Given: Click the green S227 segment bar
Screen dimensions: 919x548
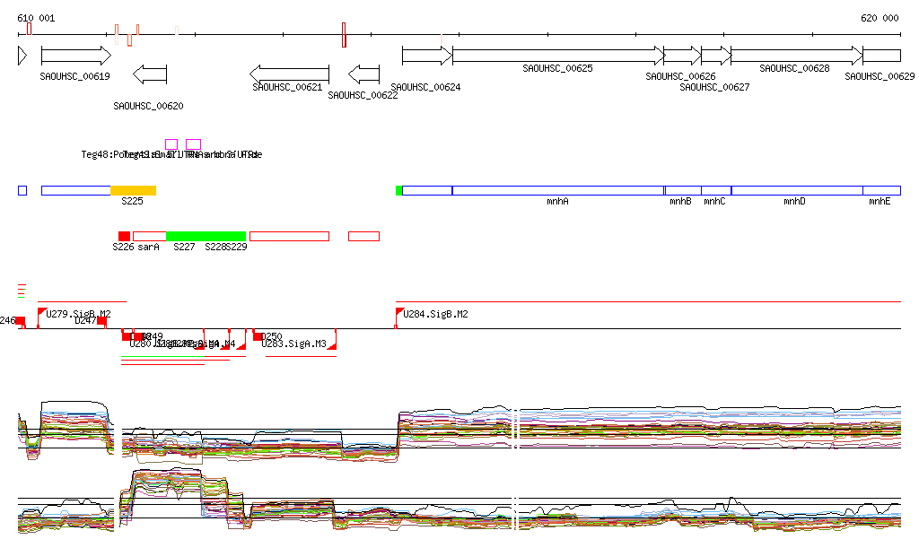Looking at the screenshot, I should click(206, 236).
